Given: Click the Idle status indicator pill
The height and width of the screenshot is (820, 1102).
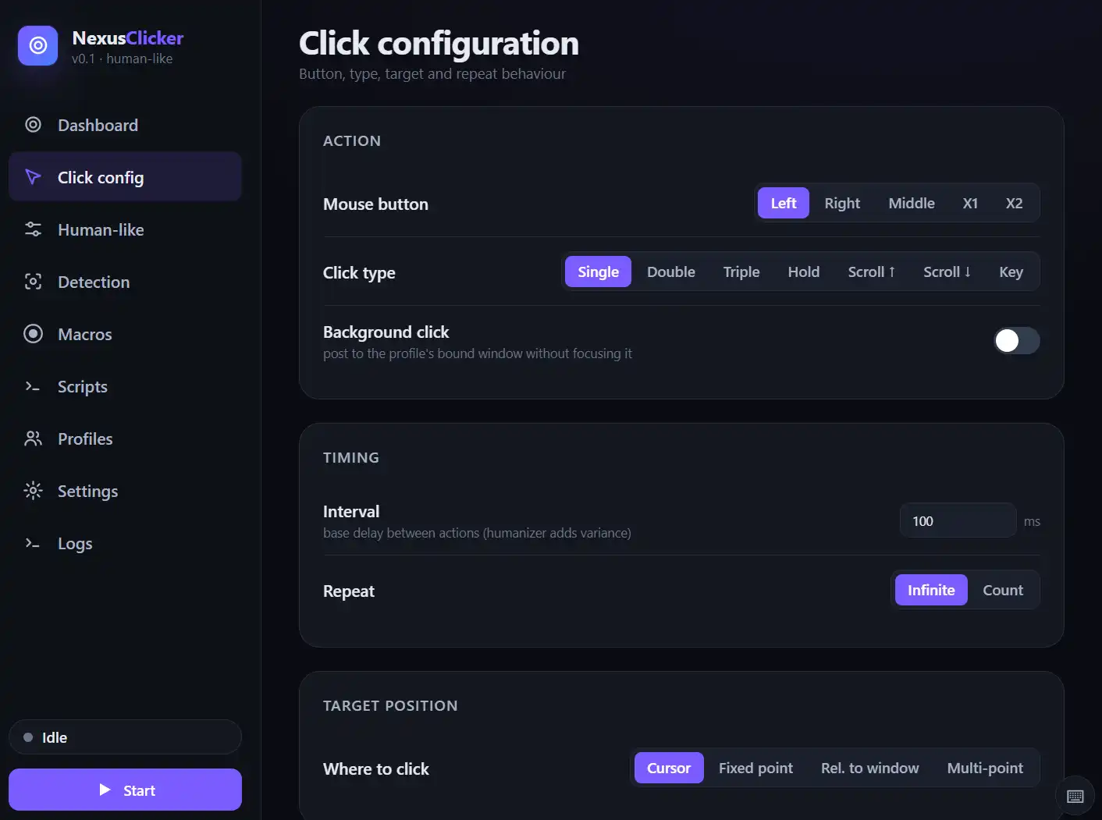Looking at the screenshot, I should (125, 737).
